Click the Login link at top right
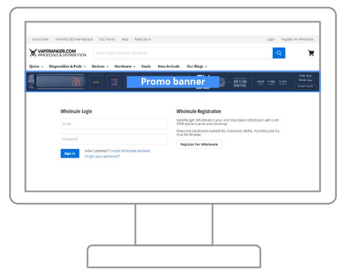The width and height of the screenshot is (346, 275). (271, 39)
